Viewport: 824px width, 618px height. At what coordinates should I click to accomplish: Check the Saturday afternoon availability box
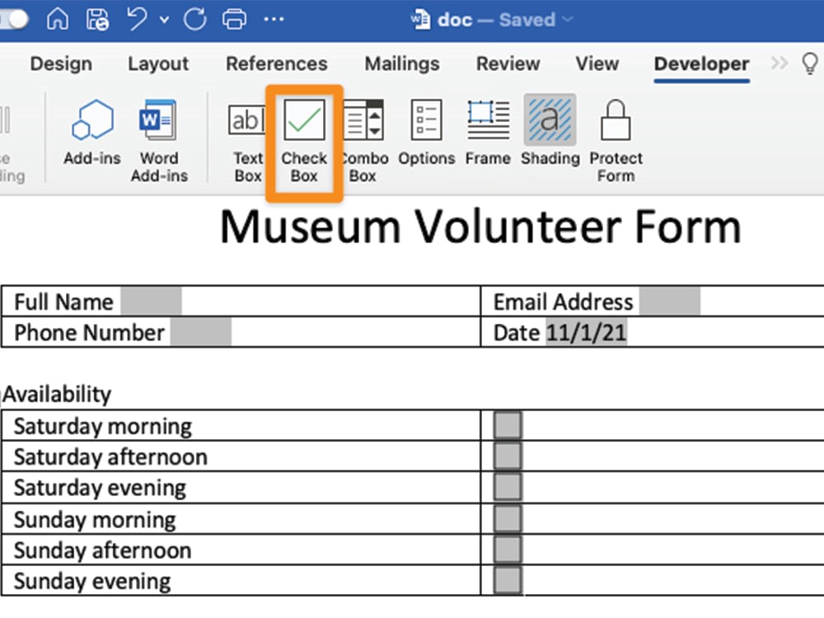pos(508,456)
